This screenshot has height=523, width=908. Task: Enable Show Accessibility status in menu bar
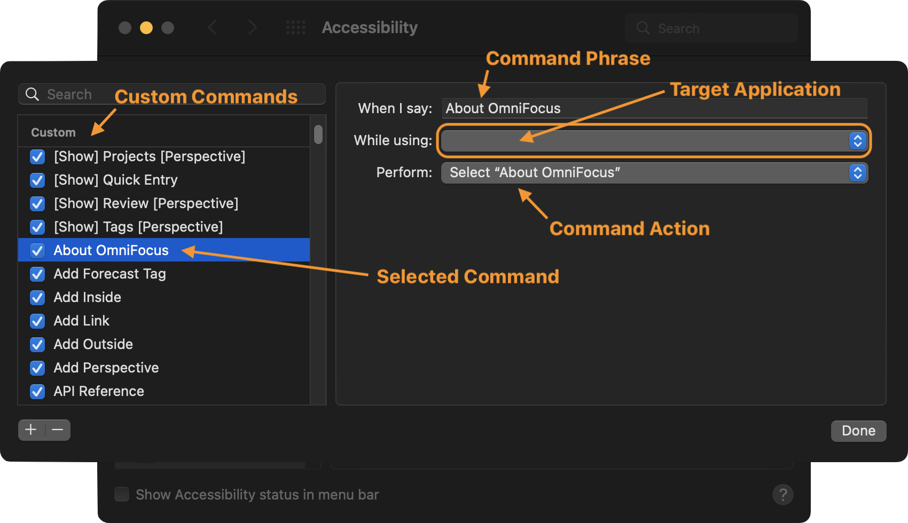coord(122,494)
